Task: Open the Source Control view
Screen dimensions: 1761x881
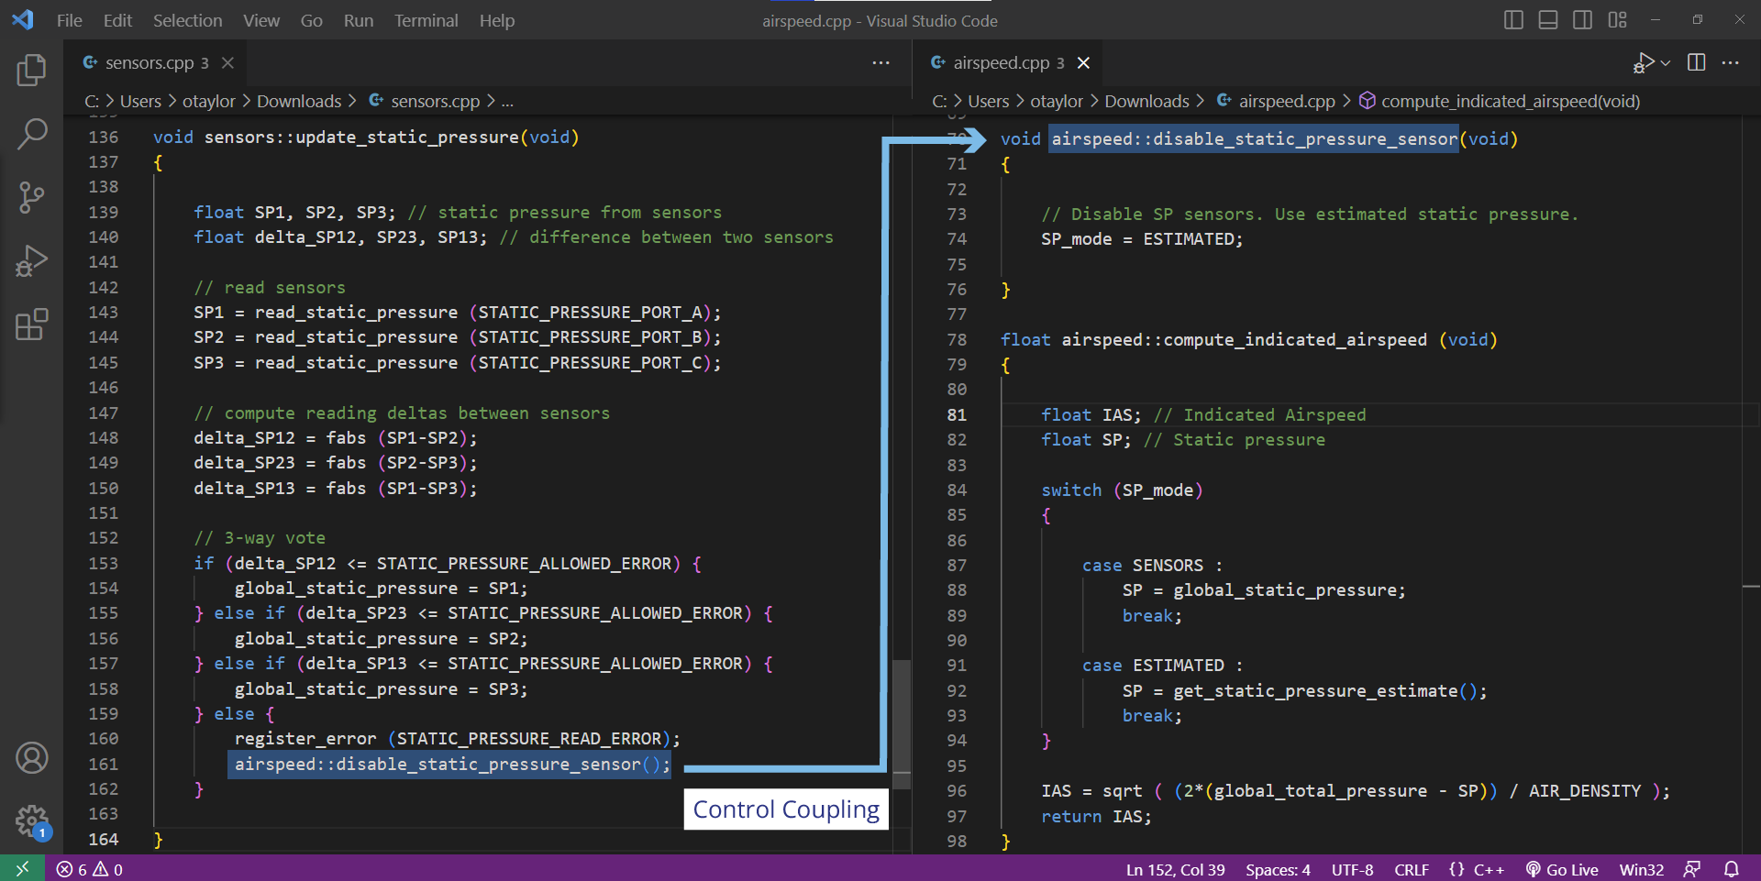Action: point(31,197)
